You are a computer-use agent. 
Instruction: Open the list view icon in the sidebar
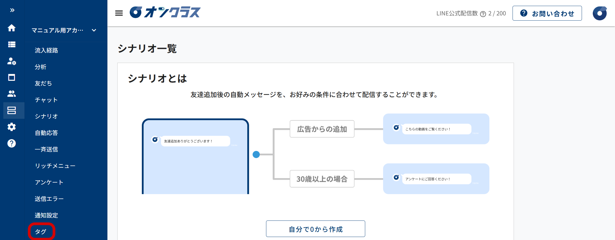tap(12, 44)
